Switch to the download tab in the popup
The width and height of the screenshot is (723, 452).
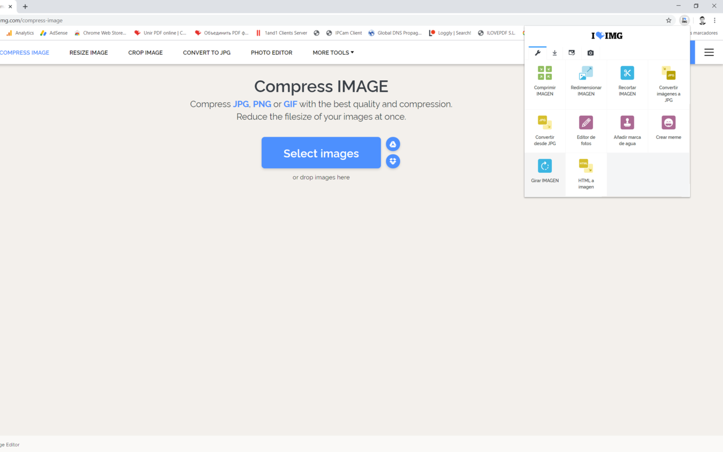point(555,53)
